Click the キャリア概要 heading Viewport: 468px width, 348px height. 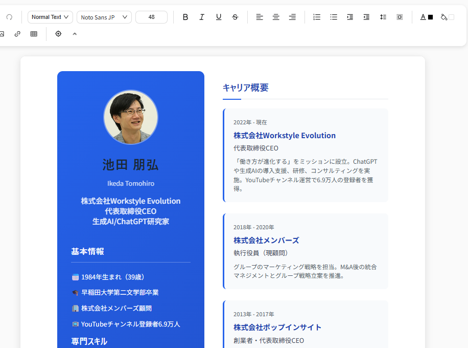[246, 88]
